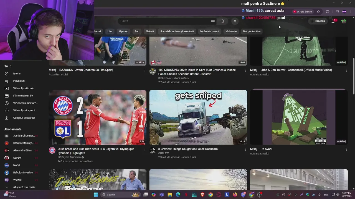Open options for Mixaj Pe Avarii
This screenshot has width=355, height=199.
346,149
